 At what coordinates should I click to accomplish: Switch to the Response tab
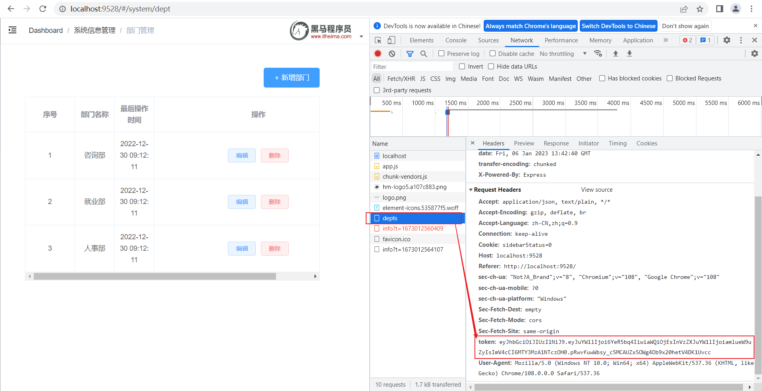(556, 143)
